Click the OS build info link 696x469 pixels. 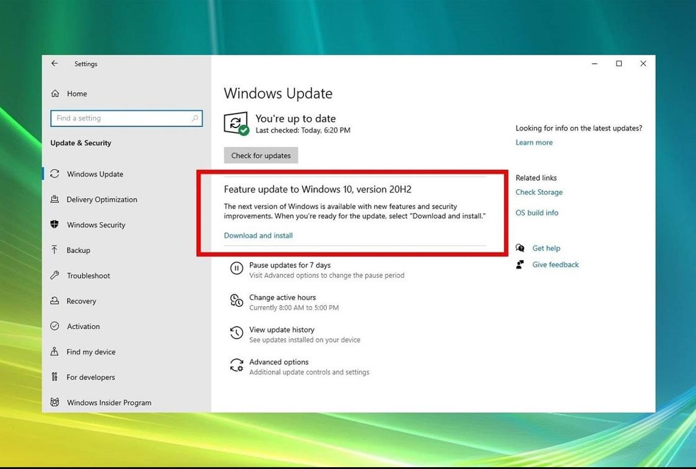point(536,212)
